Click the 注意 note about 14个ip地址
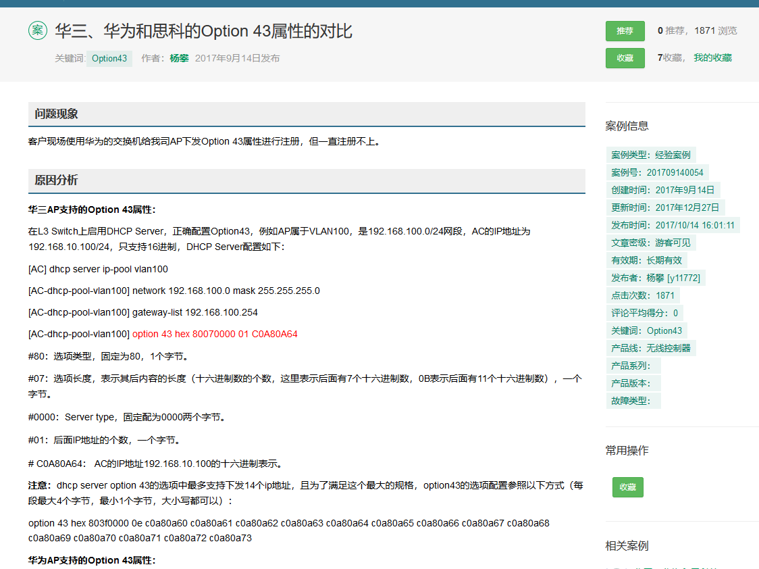The image size is (759, 569). (x=305, y=493)
